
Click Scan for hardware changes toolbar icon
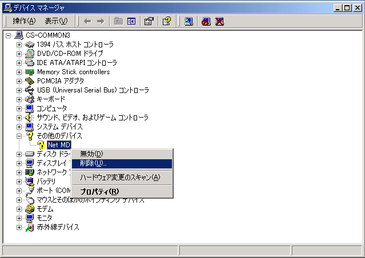(188, 21)
